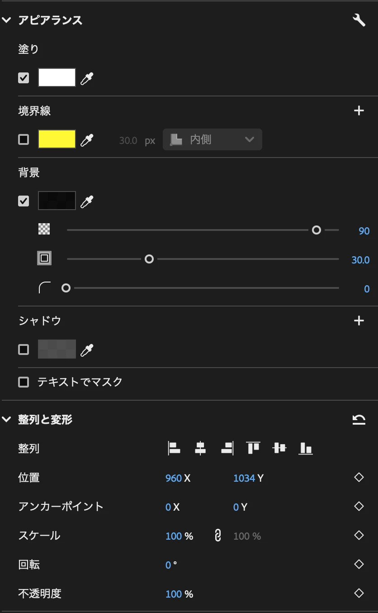Add a shadow with the plus icon

click(359, 321)
